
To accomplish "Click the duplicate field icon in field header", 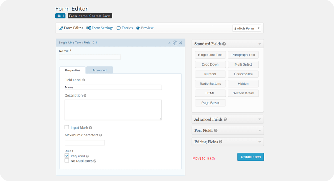I will (175, 43).
